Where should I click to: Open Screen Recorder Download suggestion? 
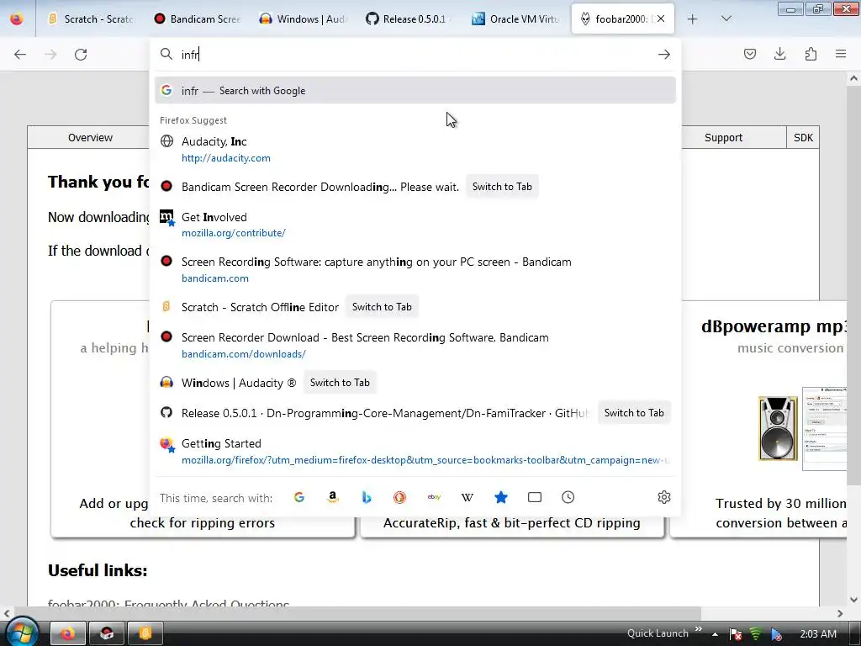(x=415, y=345)
